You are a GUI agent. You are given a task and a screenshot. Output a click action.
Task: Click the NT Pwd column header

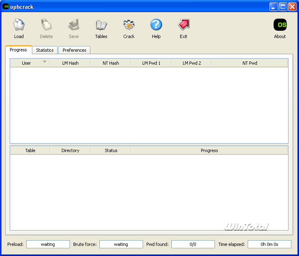(250, 63)
